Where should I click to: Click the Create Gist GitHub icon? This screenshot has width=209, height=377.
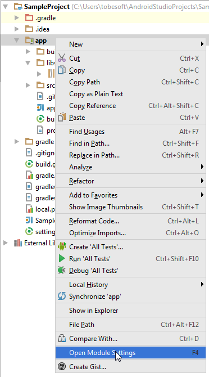62,366
